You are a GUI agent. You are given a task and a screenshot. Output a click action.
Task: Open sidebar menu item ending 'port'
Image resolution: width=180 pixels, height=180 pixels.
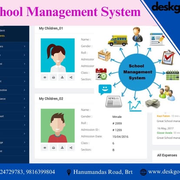2,116
